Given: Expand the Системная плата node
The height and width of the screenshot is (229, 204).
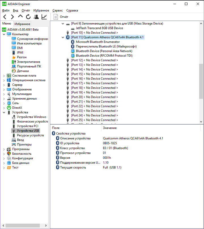Looking at the screenshot, I should pyautogui.click(x=4, y=76).
